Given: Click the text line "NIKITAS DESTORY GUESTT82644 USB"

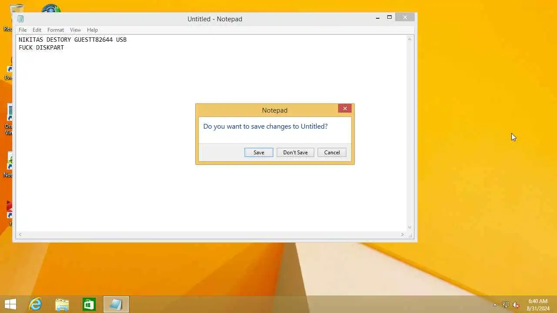Looking at the screenshot, I should click(x=73, y=40).
